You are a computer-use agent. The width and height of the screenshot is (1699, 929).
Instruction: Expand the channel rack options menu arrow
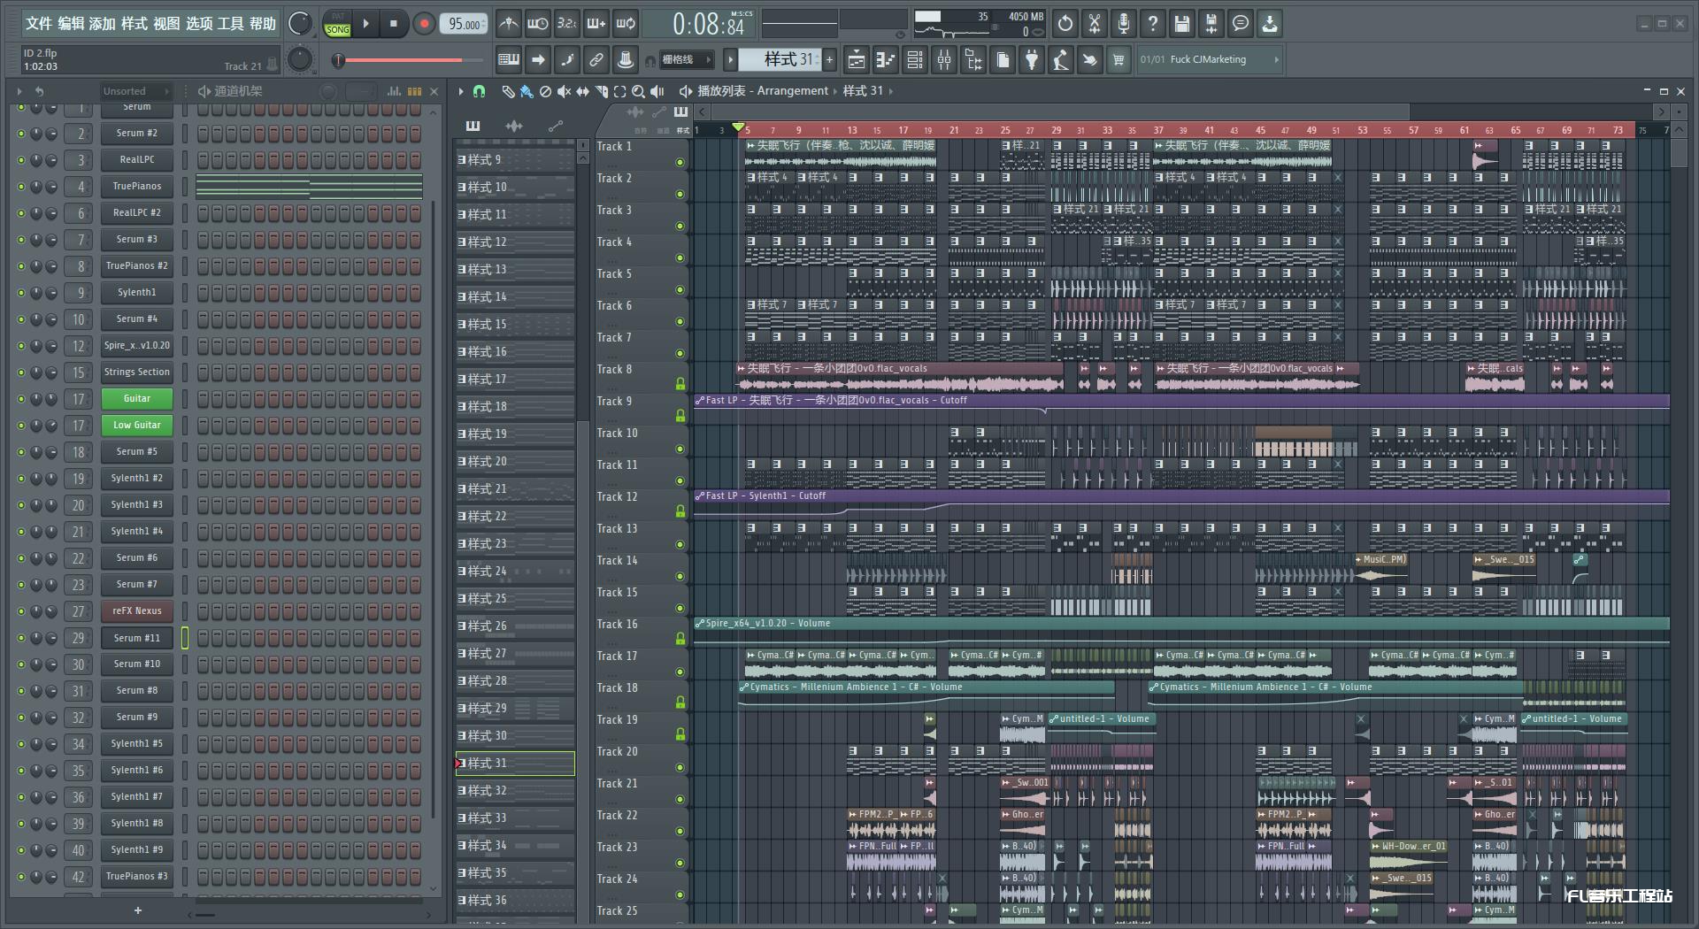click(x=19, y=91)
